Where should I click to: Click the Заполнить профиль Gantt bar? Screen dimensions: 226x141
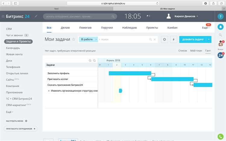click(130, 73)
